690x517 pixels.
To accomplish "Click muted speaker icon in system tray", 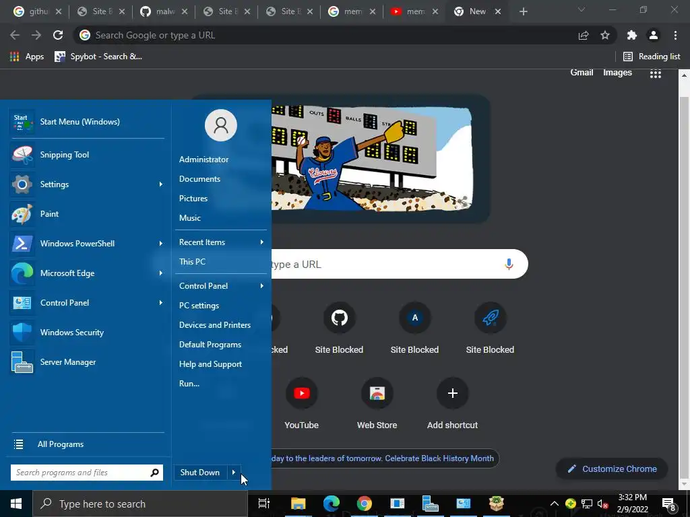I will click(603, 504).
